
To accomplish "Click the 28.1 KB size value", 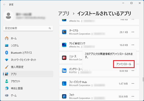I will click(124, 32).
